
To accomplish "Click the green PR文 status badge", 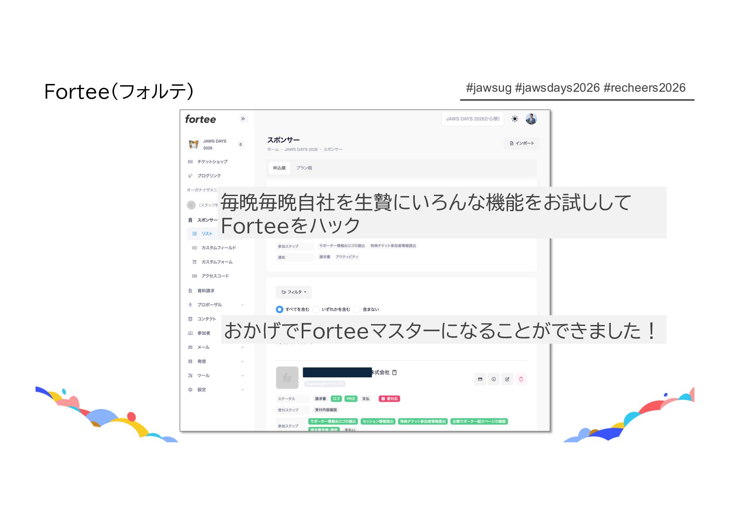I will point(351,399).
